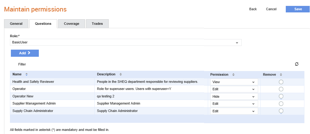This screenshot has width=310, height=134.
Task: Select Remove radio for Health and Safety Reviewer
Action: pyautogui.click(x=281, y=82)
